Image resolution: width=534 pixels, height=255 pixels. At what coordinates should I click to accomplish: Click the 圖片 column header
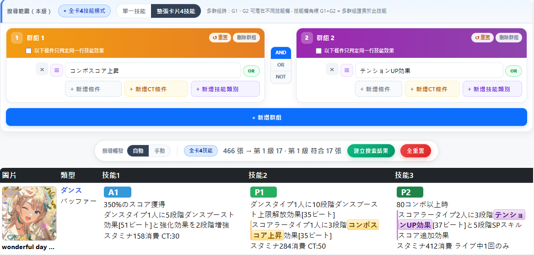pyautogui.click(x=9, y=175)
